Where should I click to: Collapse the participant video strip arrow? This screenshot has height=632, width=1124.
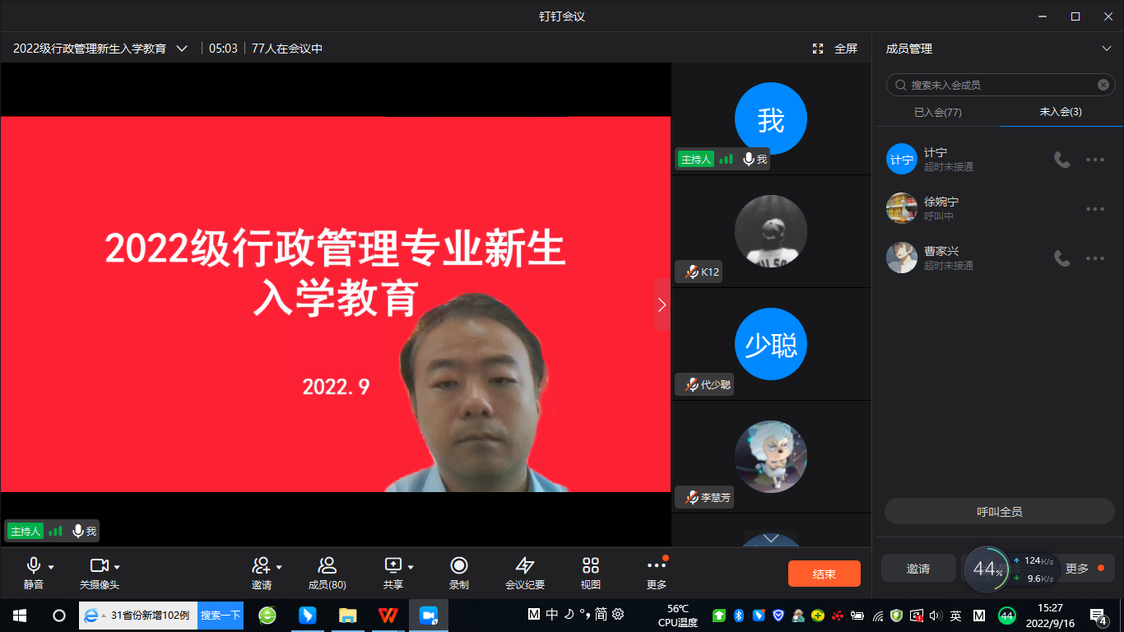[662, 304]
